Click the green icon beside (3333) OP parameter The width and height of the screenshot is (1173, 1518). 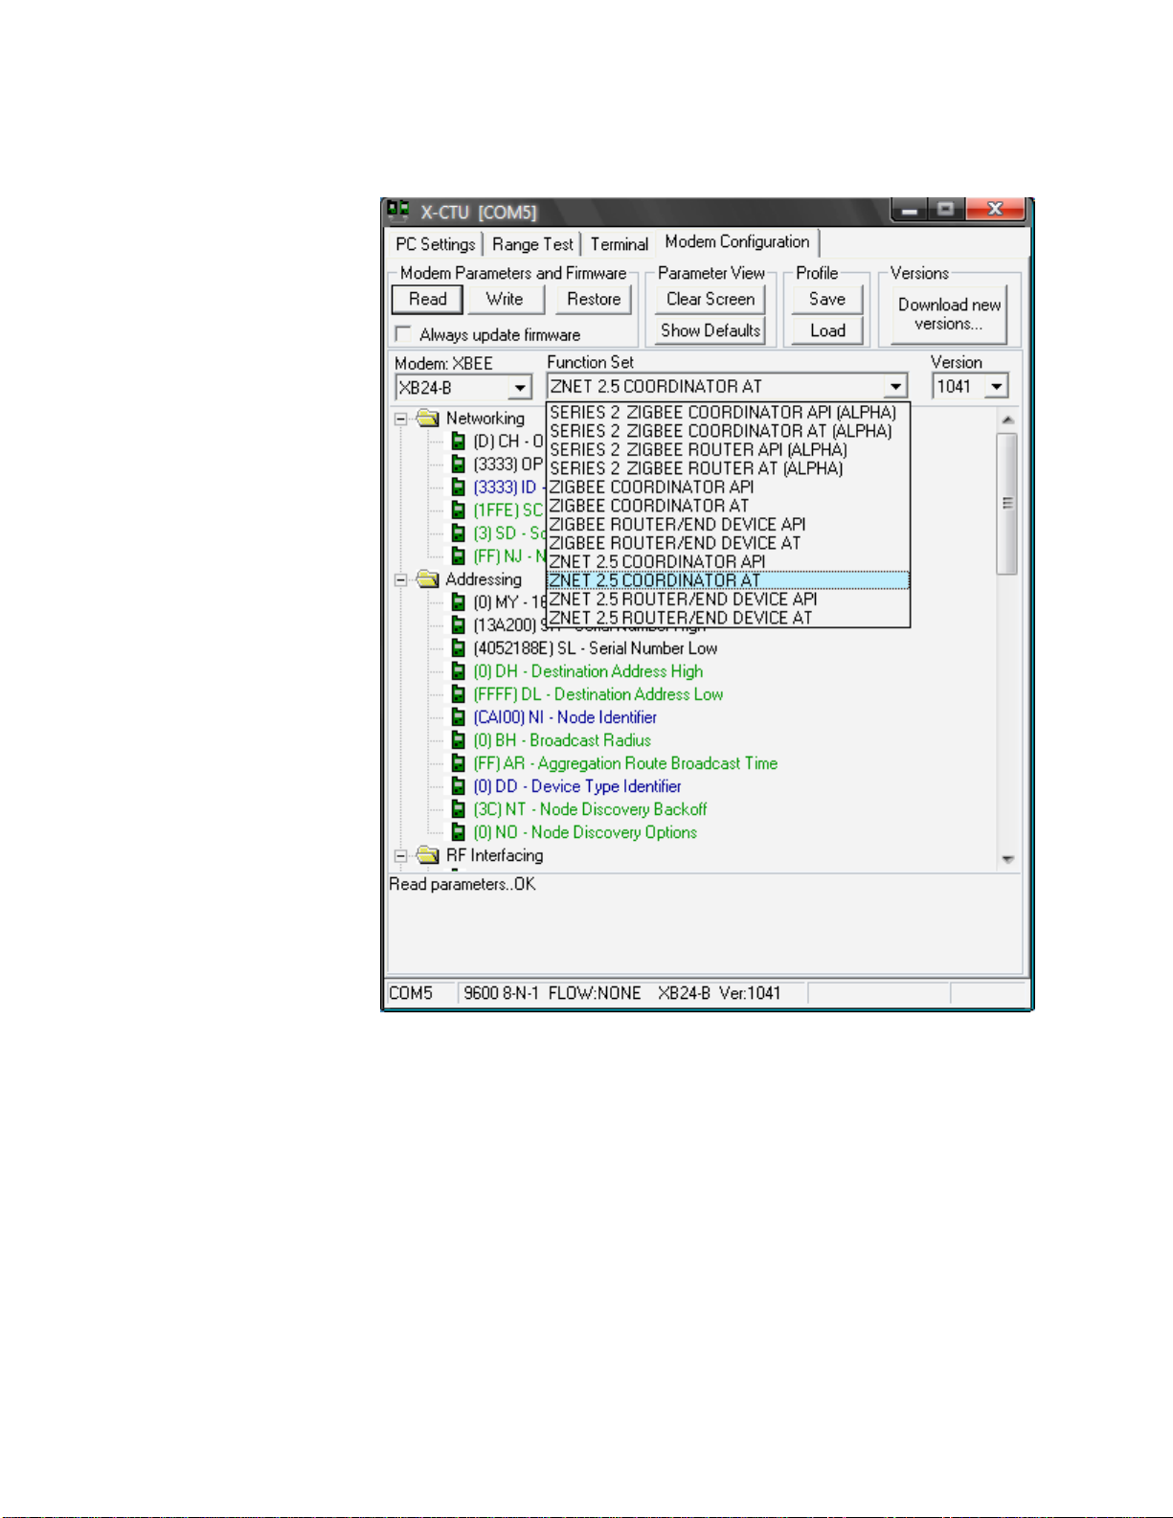[x=459, y=464]
